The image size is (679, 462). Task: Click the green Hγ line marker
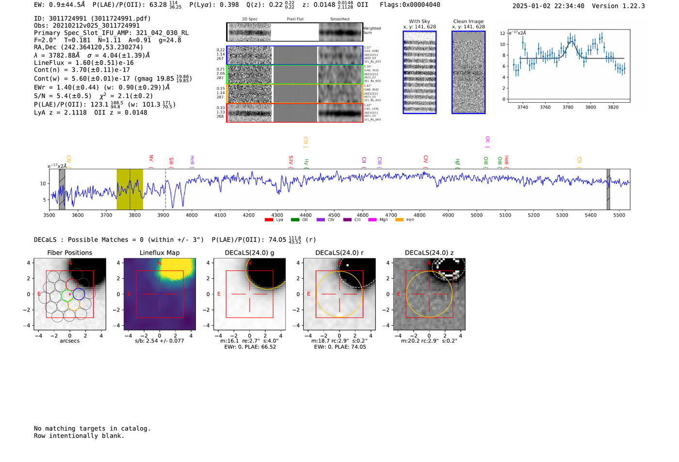click(306, 163)
